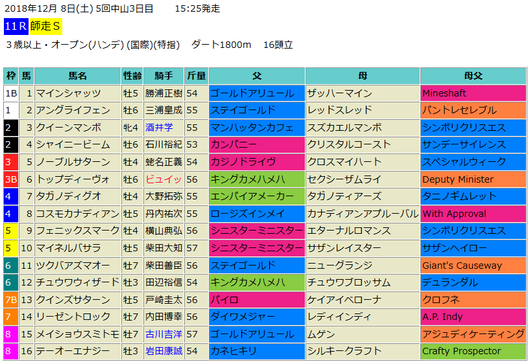Select horse name マイネルバサラ
Image resolution: width=528 pixels, height=362 pixels.
coord(68,248)
